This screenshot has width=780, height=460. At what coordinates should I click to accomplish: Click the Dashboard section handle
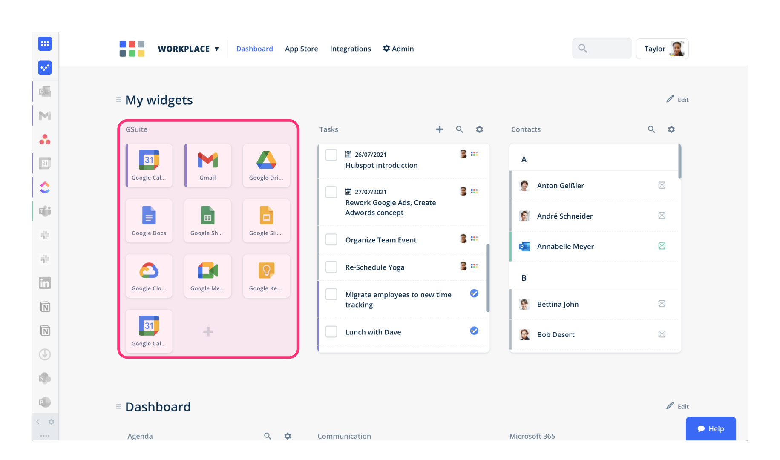point(118,406)
